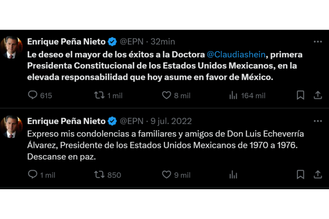Viewport: 329px width, 219px height.
Task: Reply to the Claudia Sheinbaum congratulation tweet
Action: (33, 95)
